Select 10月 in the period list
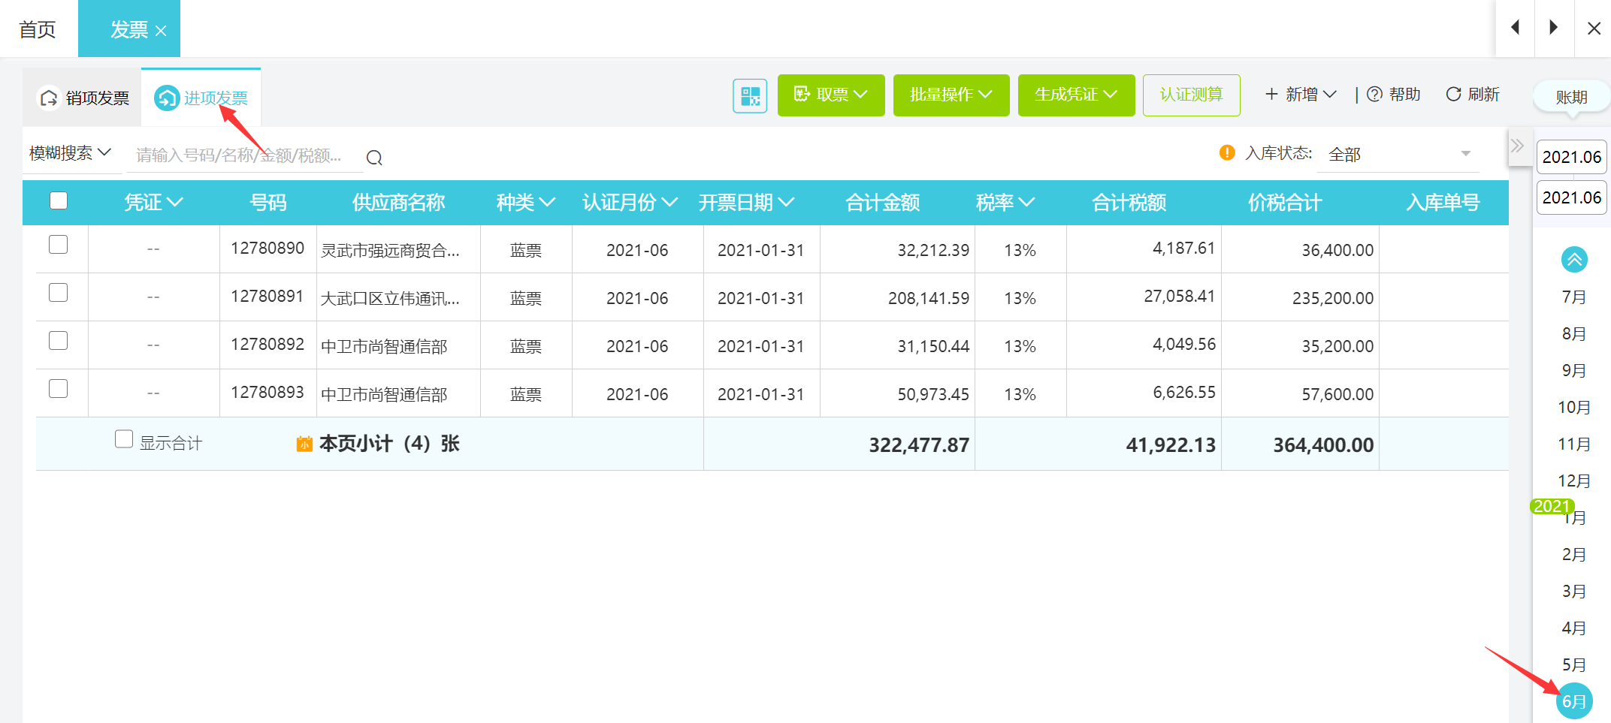The height and width of the screenshot is (723, 1611). [x=1574, y=407]
